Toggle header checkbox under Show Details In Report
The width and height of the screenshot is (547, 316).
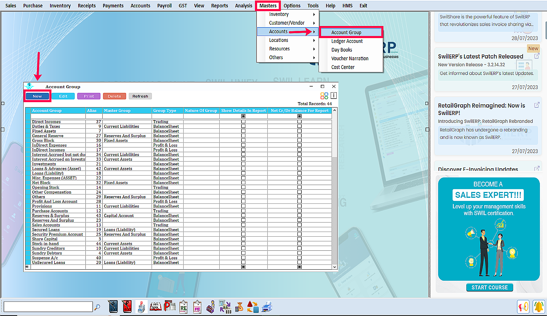pos(243,116)
